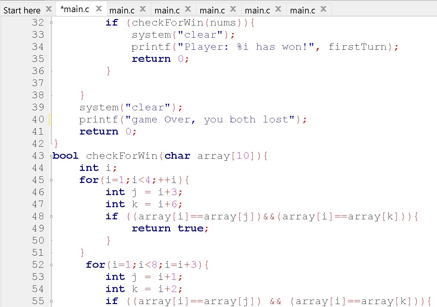Image resolution: width=437 pixels, height=307 pixels.
Task: Click the firstTurn argument on line 34
Action: pos(357,47)
